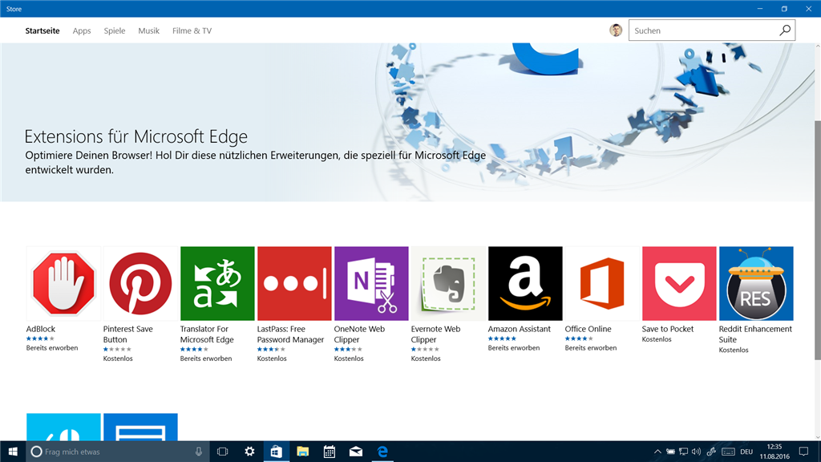Click the magnifying glass search icon

pyautogui.click(x=784, y=30)
